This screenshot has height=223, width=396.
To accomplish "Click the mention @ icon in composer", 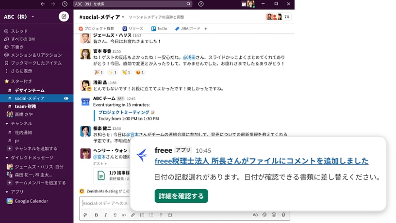I will [264, 215].
